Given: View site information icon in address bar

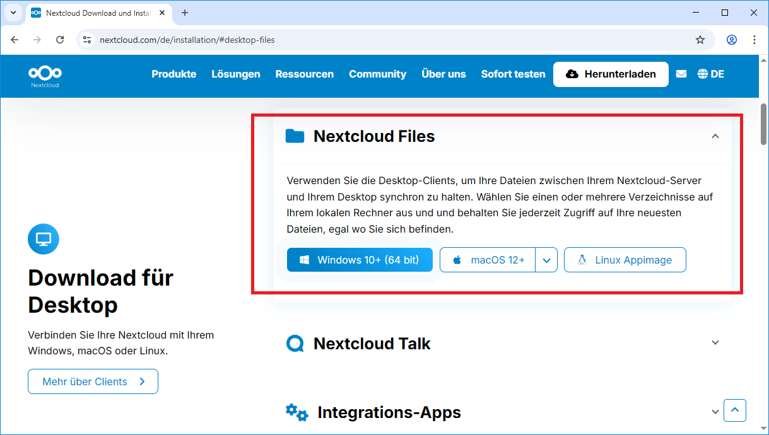Looking at the screenshot, I should coord(88,40).
